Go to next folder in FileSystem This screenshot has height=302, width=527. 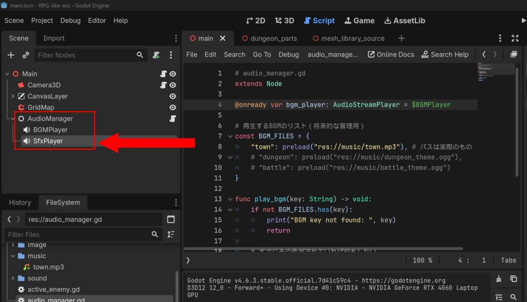pos(18,219)
